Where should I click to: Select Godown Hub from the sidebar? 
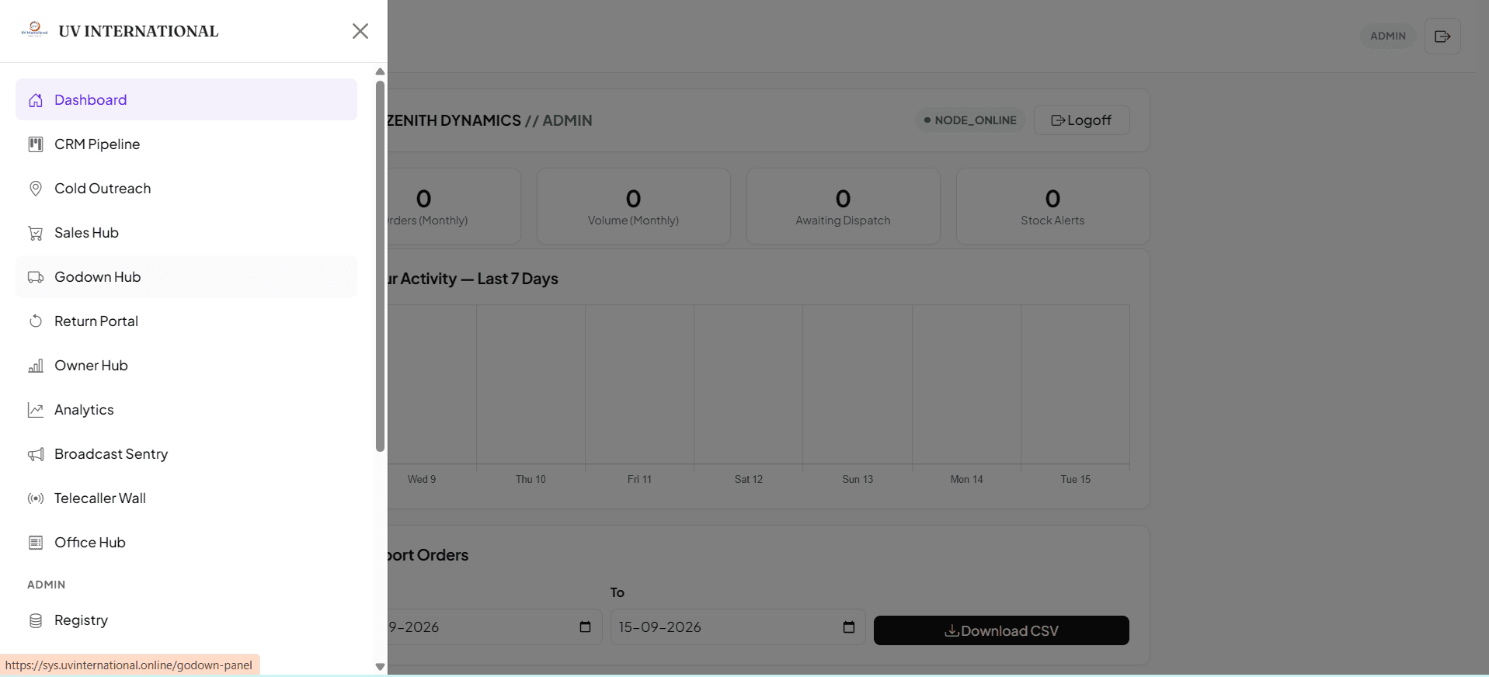click(x=186, y=277)
